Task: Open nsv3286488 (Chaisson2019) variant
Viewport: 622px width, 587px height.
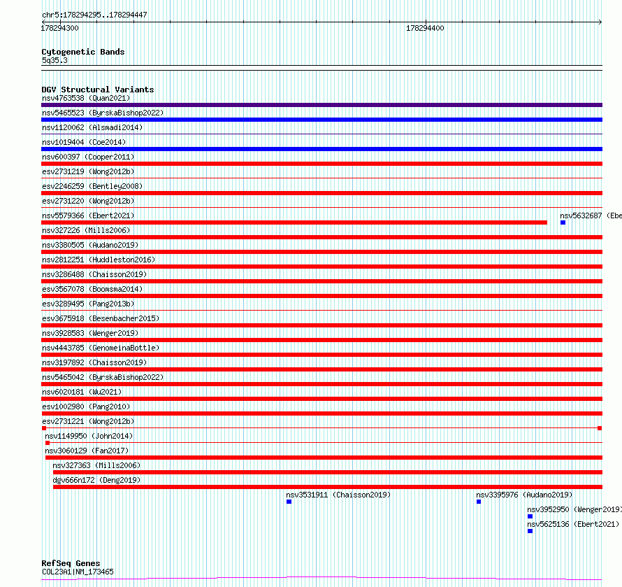Action: tap(94, 274)
